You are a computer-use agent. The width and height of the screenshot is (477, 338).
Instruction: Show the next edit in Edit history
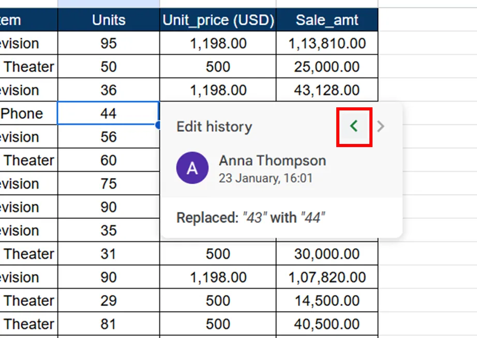380,126
